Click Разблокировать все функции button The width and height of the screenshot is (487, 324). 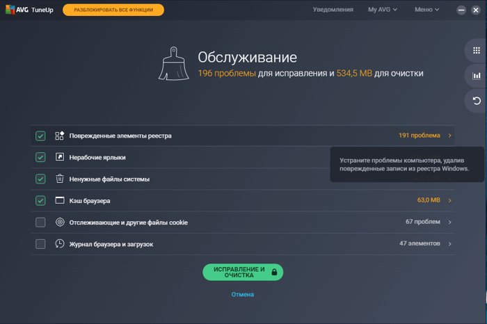click(x=113, y=10)
